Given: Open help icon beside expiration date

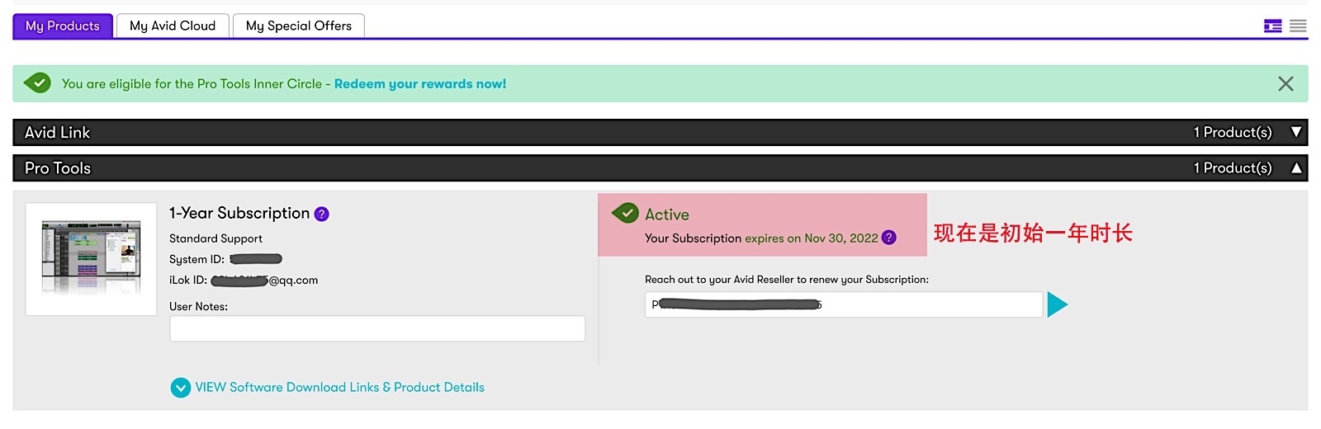Looking at the screenshot, I should [888, 238].
